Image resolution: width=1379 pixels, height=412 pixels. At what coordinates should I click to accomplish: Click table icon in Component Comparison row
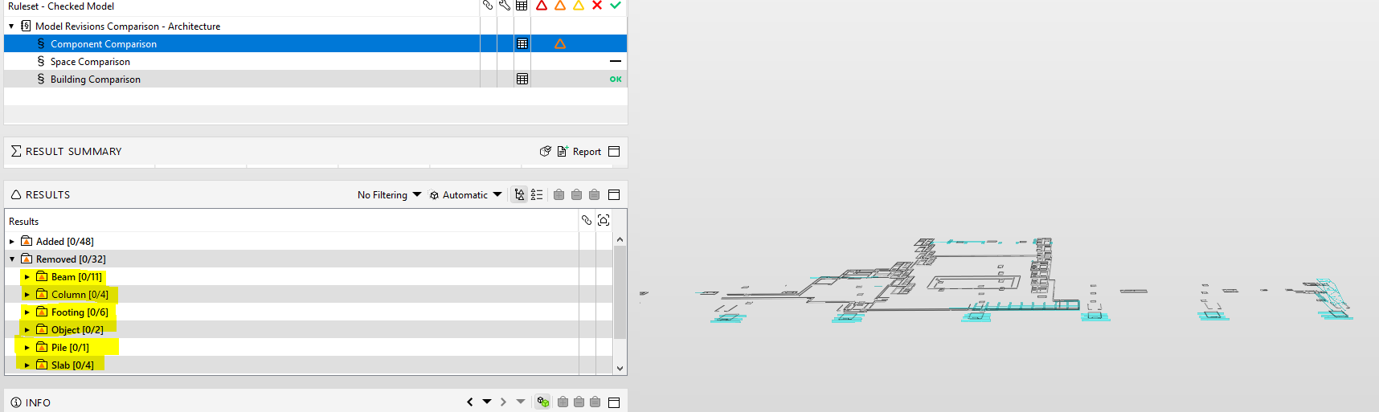(x=522, y=44)
